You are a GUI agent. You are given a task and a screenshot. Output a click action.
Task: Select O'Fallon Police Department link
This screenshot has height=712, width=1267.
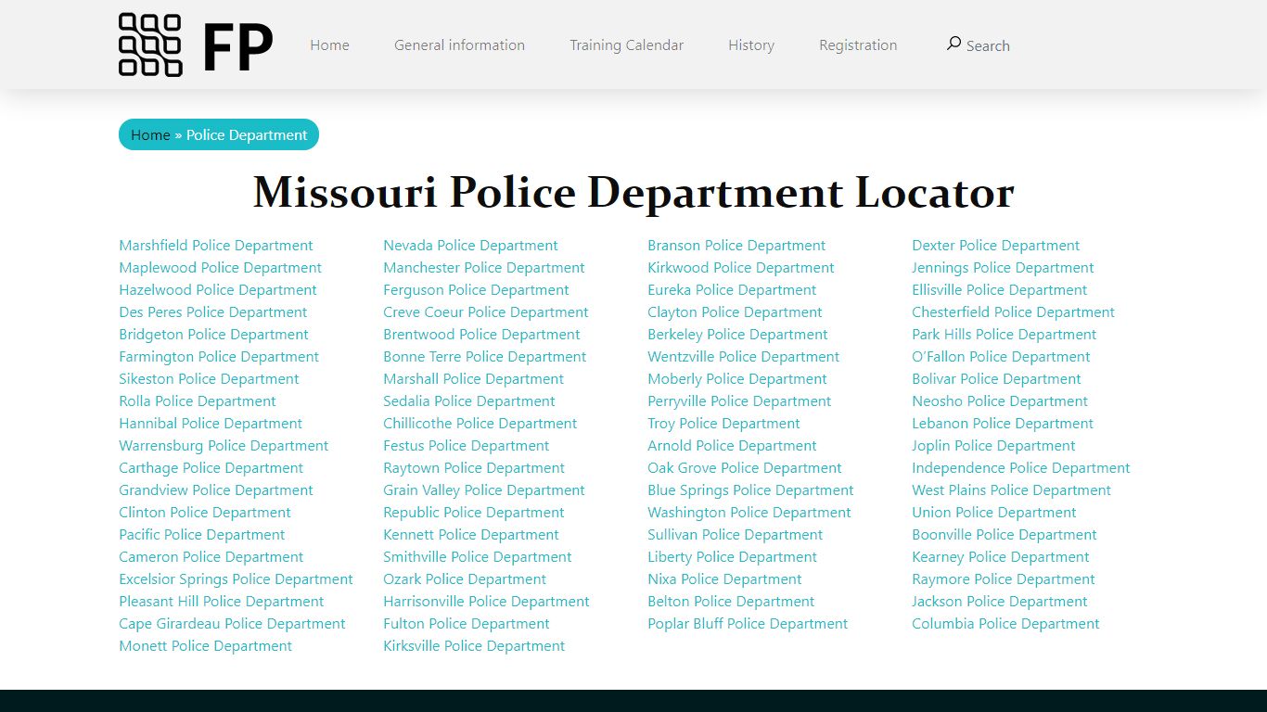point(1001,357)
